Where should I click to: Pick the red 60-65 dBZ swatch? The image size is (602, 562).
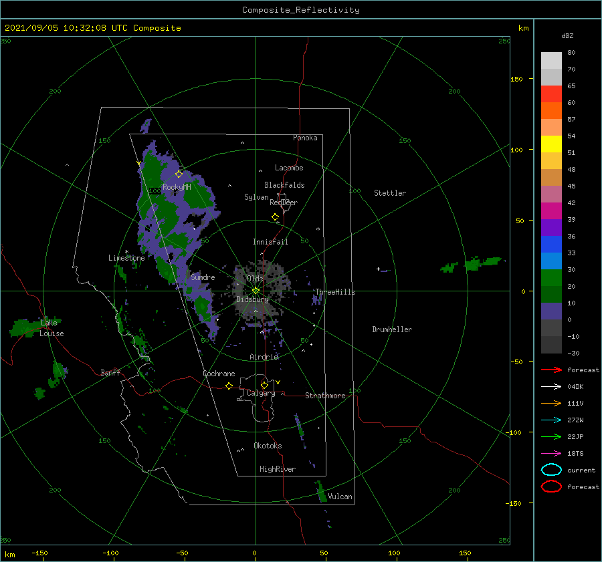[551, 94]
